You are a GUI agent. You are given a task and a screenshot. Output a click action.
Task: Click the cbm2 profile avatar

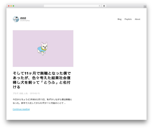click(16, 19)
